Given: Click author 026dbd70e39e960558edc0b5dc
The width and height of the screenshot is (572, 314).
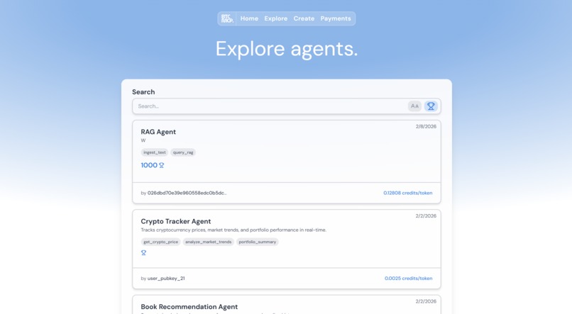Looking at the screenshot, I should click(x=187, y=193).
